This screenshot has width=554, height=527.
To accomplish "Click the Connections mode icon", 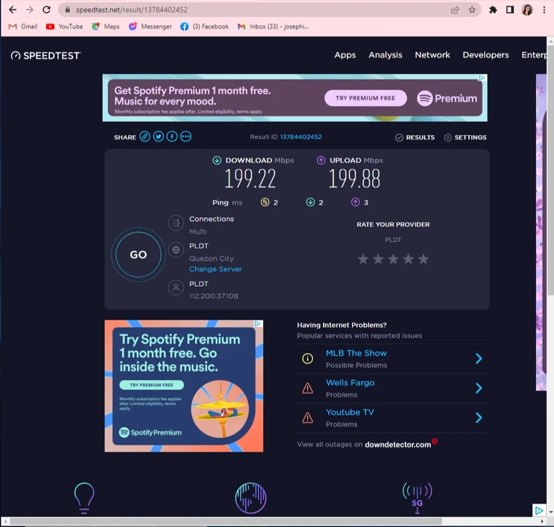I will pyautogui.click(x=176, y=223).
